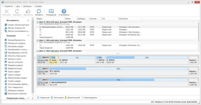This screenshot has height=105, width=201.
Task: Choose Преобразовать в FAT32 operation
Action: 16,53
